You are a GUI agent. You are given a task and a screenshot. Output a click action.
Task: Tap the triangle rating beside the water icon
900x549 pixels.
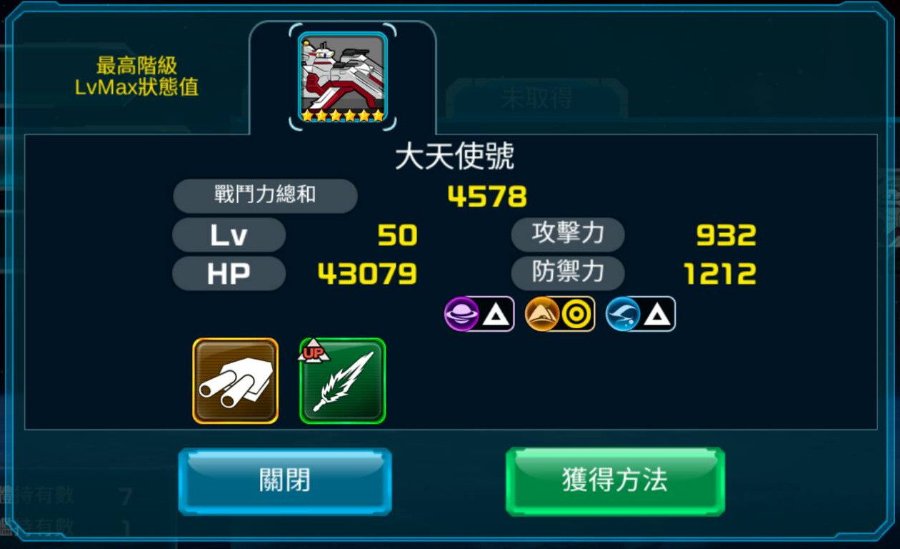click(657, 315)
